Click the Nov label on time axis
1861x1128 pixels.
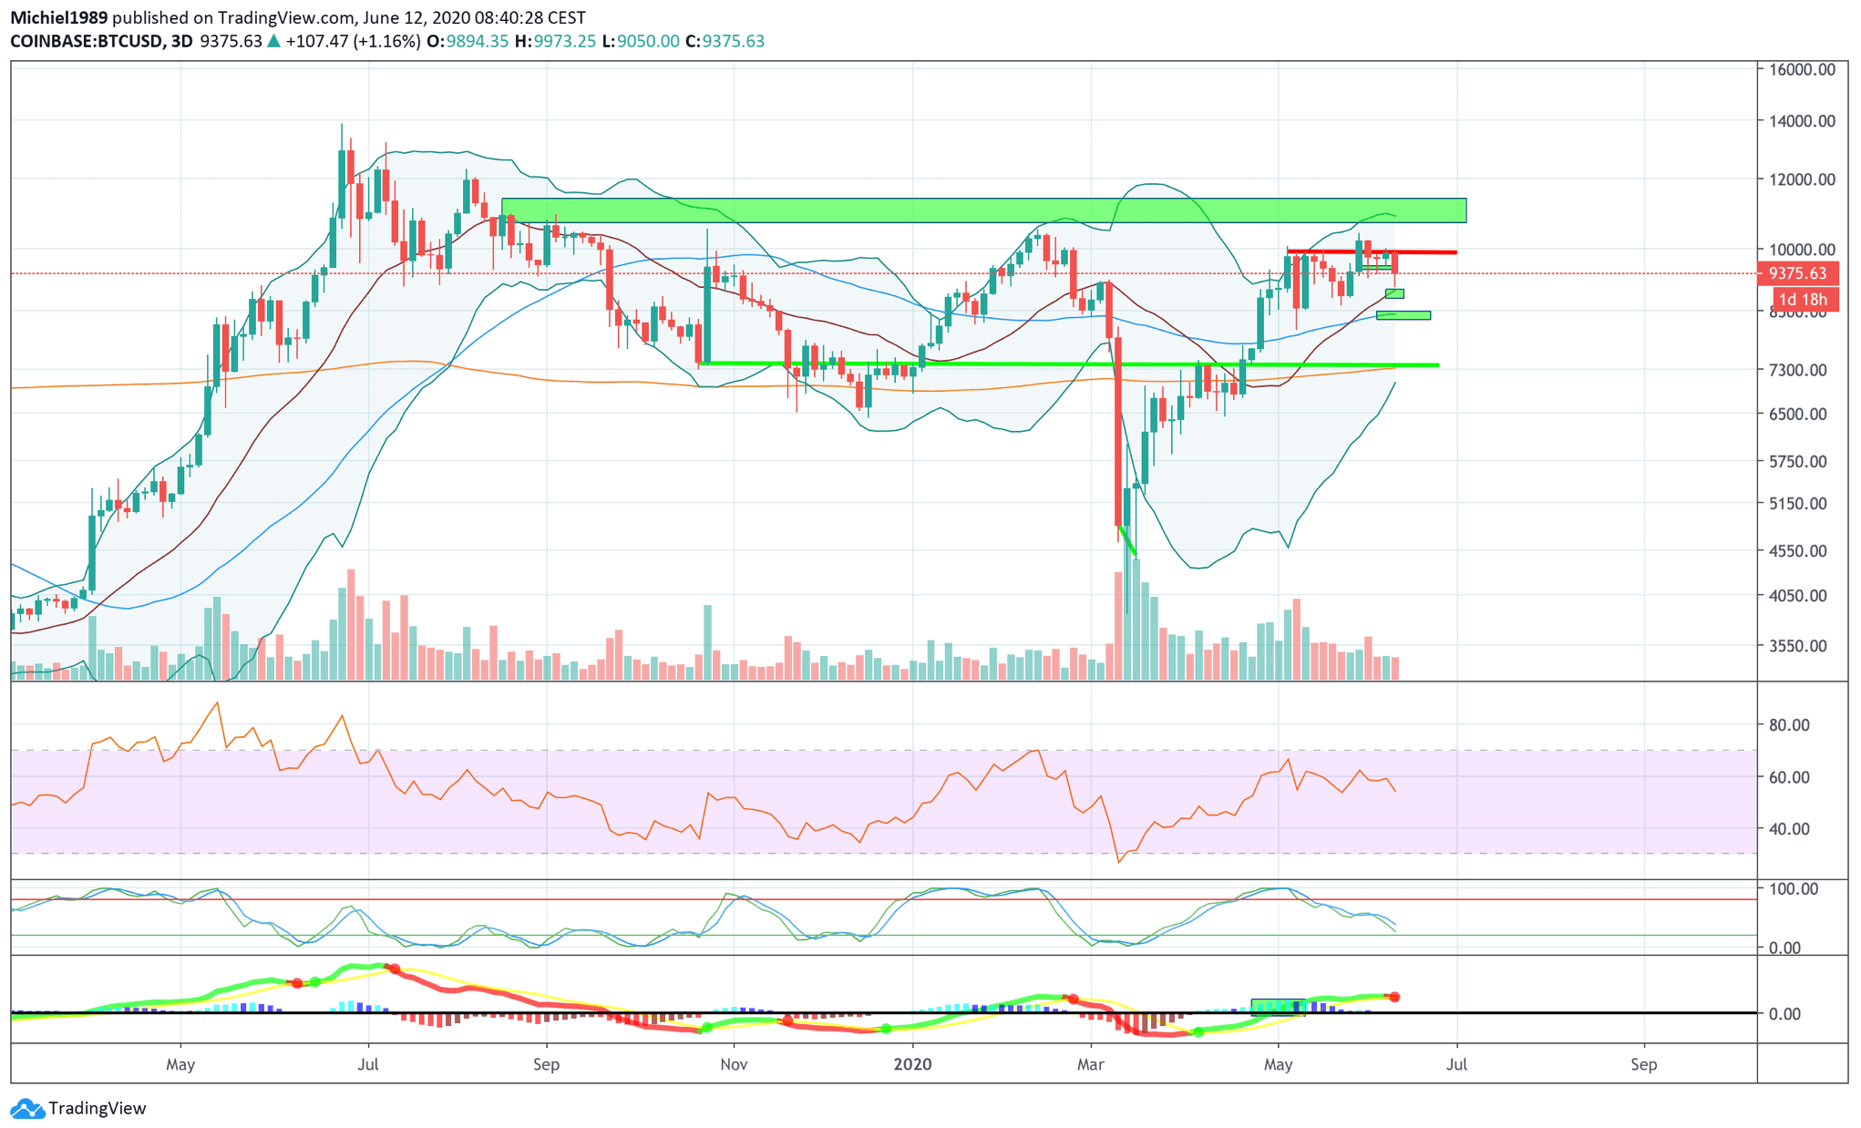point(734,1064)
